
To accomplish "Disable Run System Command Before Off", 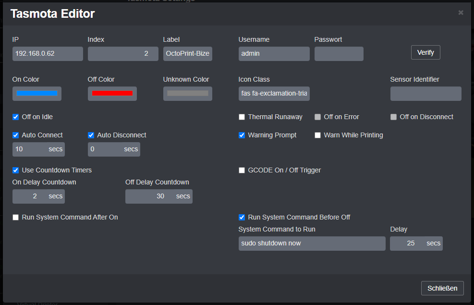I will pyautogui.click(x=242, y=217).
